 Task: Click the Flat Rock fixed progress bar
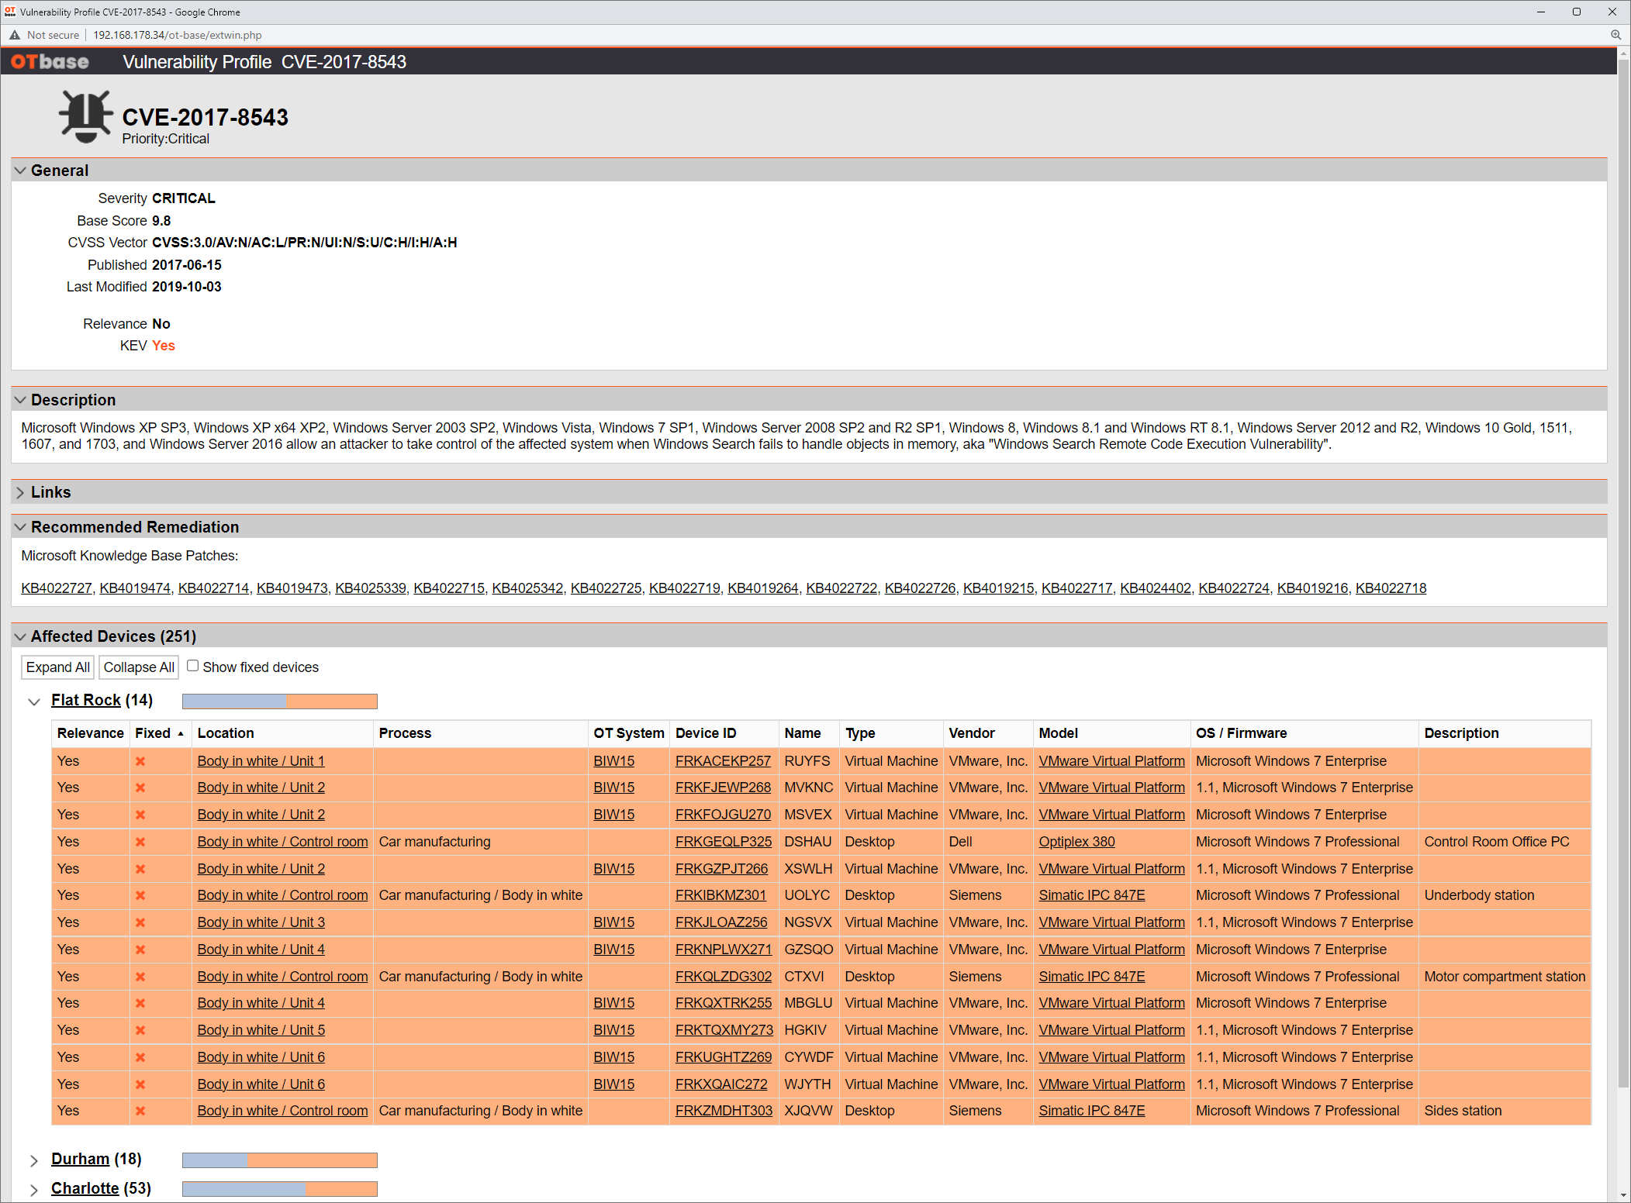[280, 701]
